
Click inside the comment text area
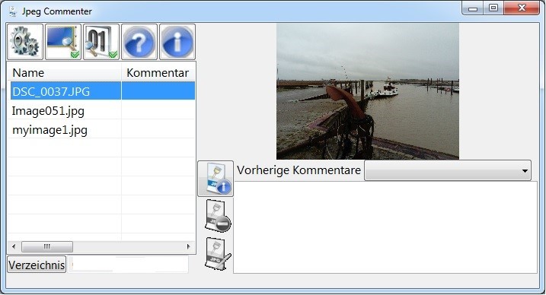tap(385, 227)
